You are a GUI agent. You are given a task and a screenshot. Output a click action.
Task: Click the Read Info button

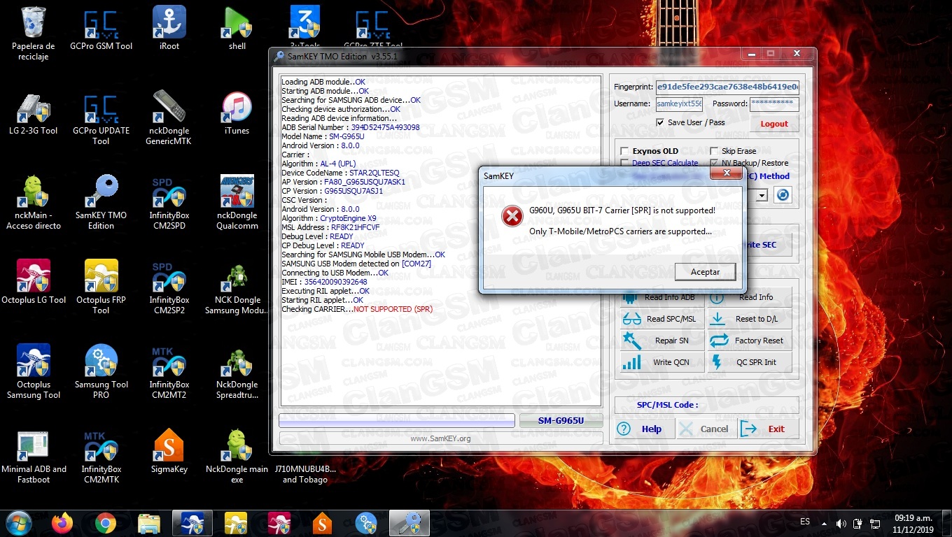[x=750, y=297]
